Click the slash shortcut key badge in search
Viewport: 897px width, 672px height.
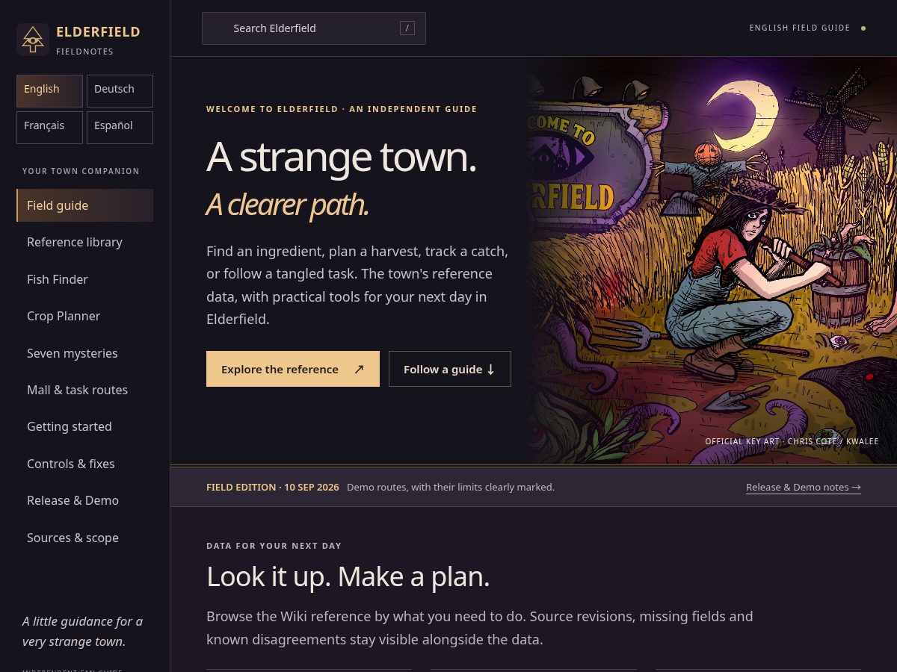pos(407,28)
